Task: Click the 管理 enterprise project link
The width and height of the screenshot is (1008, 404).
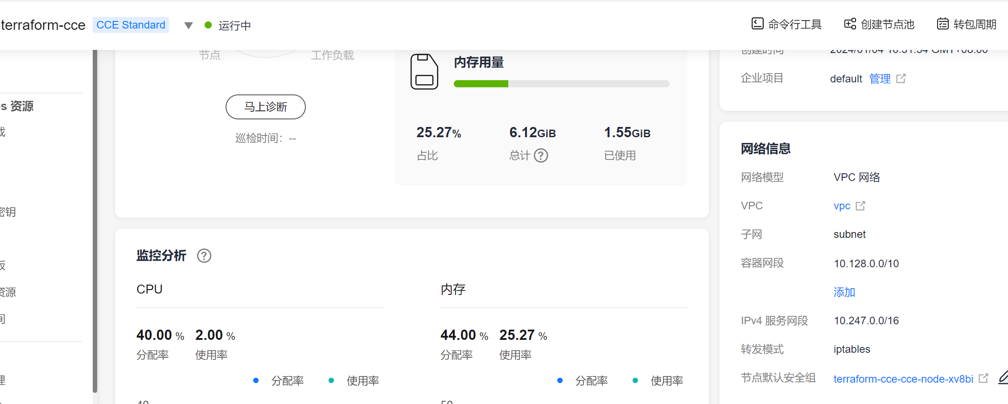Action: click(x=880, y=79)
